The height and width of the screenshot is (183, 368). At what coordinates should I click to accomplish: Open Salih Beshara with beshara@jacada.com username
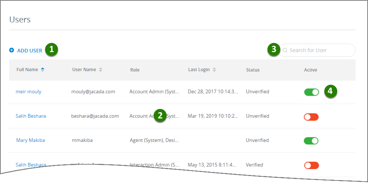click(31, 116)
